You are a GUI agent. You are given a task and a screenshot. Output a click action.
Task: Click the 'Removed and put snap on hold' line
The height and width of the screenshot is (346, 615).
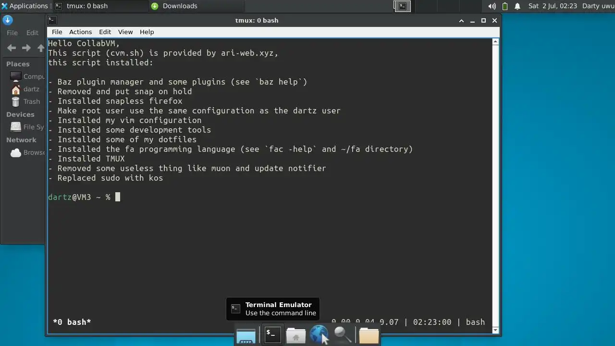pyautogui.click(x=120, y=91)
